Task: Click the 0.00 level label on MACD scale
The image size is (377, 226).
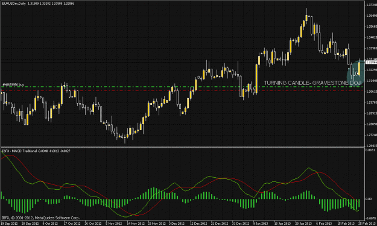Action: click(x=369, y=199)
